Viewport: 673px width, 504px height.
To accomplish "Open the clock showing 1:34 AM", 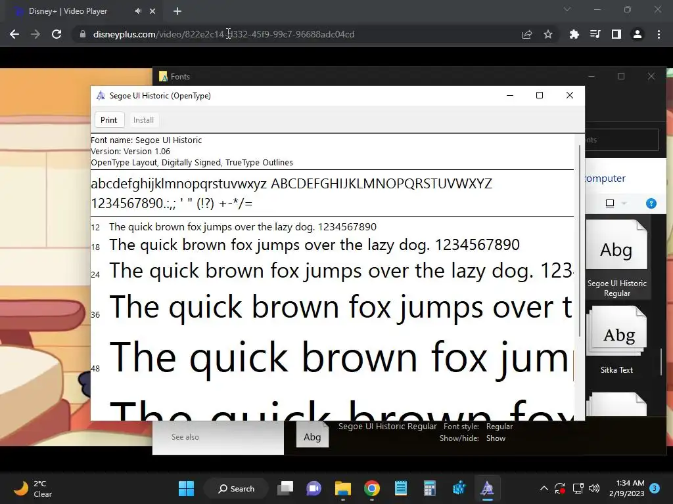I will (626, 488).
